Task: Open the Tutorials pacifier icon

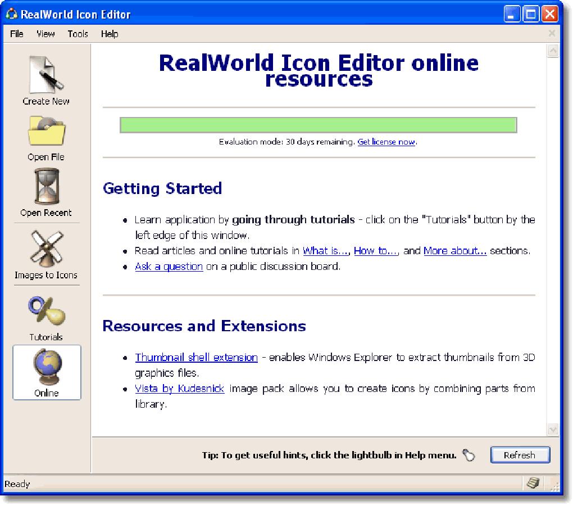Action: pos(47,310)
